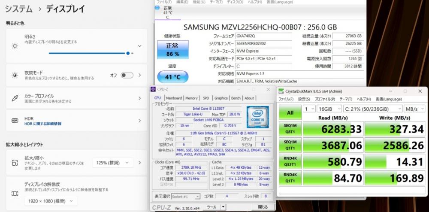
Task: Open the C: 21% drive dropdown
Action: (x=373, y=109)
